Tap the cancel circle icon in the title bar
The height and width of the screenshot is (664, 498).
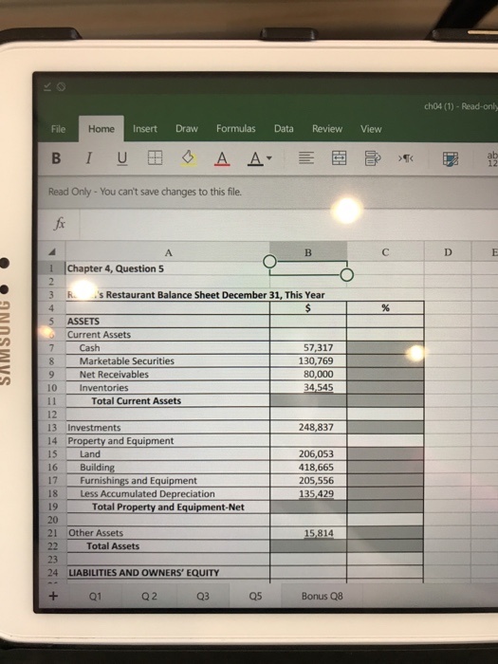pos(62,87)
